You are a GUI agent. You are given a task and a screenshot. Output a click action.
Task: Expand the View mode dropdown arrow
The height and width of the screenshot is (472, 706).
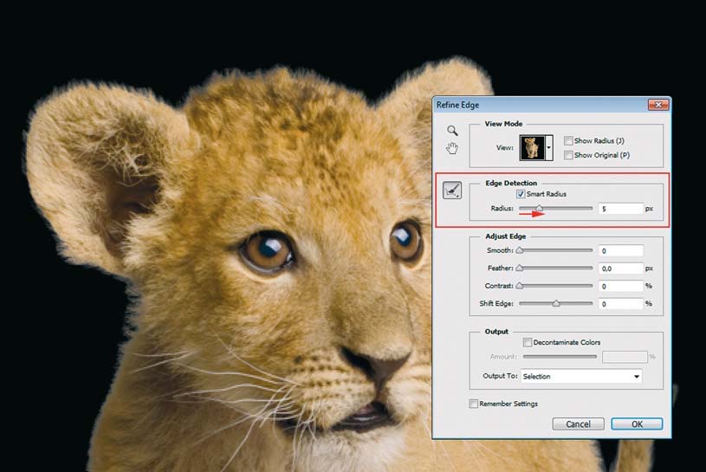click(548, 148)
